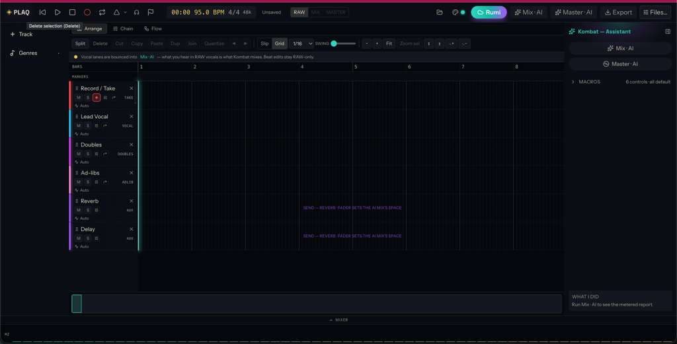Image resolution: width=677 pixels, height=344 pixels.
Task: Open the theme palette icon
Action: point(455,13)
